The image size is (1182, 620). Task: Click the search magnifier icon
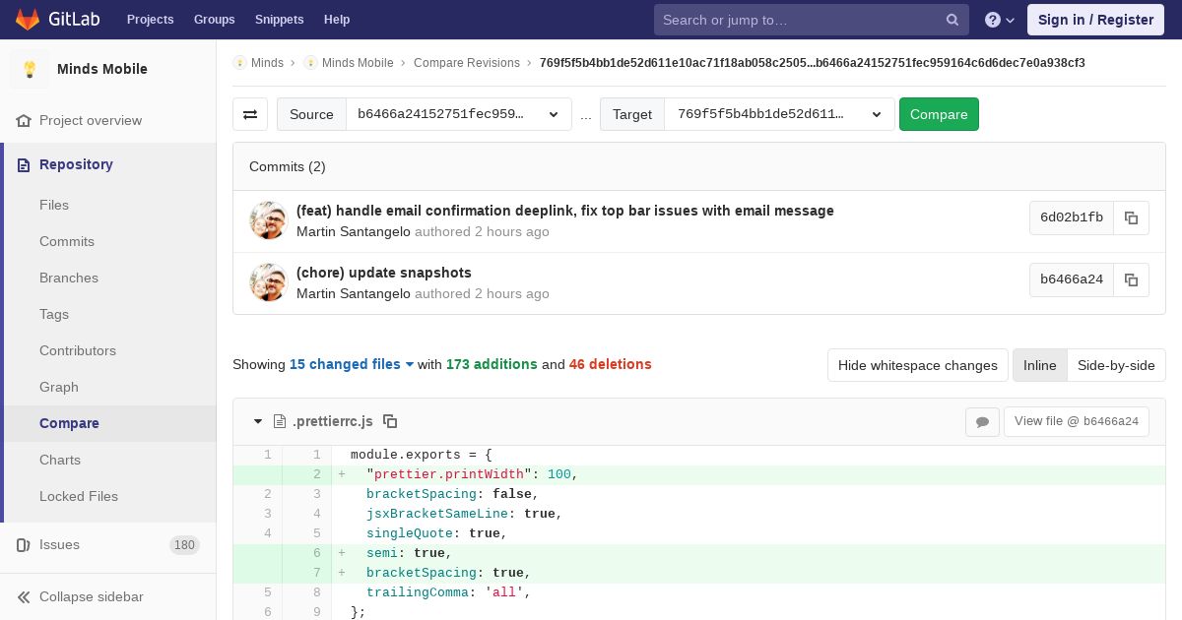(952, 20)
